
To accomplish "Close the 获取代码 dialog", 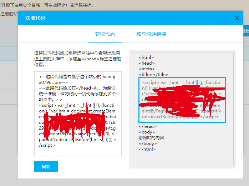I will (237, 18).
